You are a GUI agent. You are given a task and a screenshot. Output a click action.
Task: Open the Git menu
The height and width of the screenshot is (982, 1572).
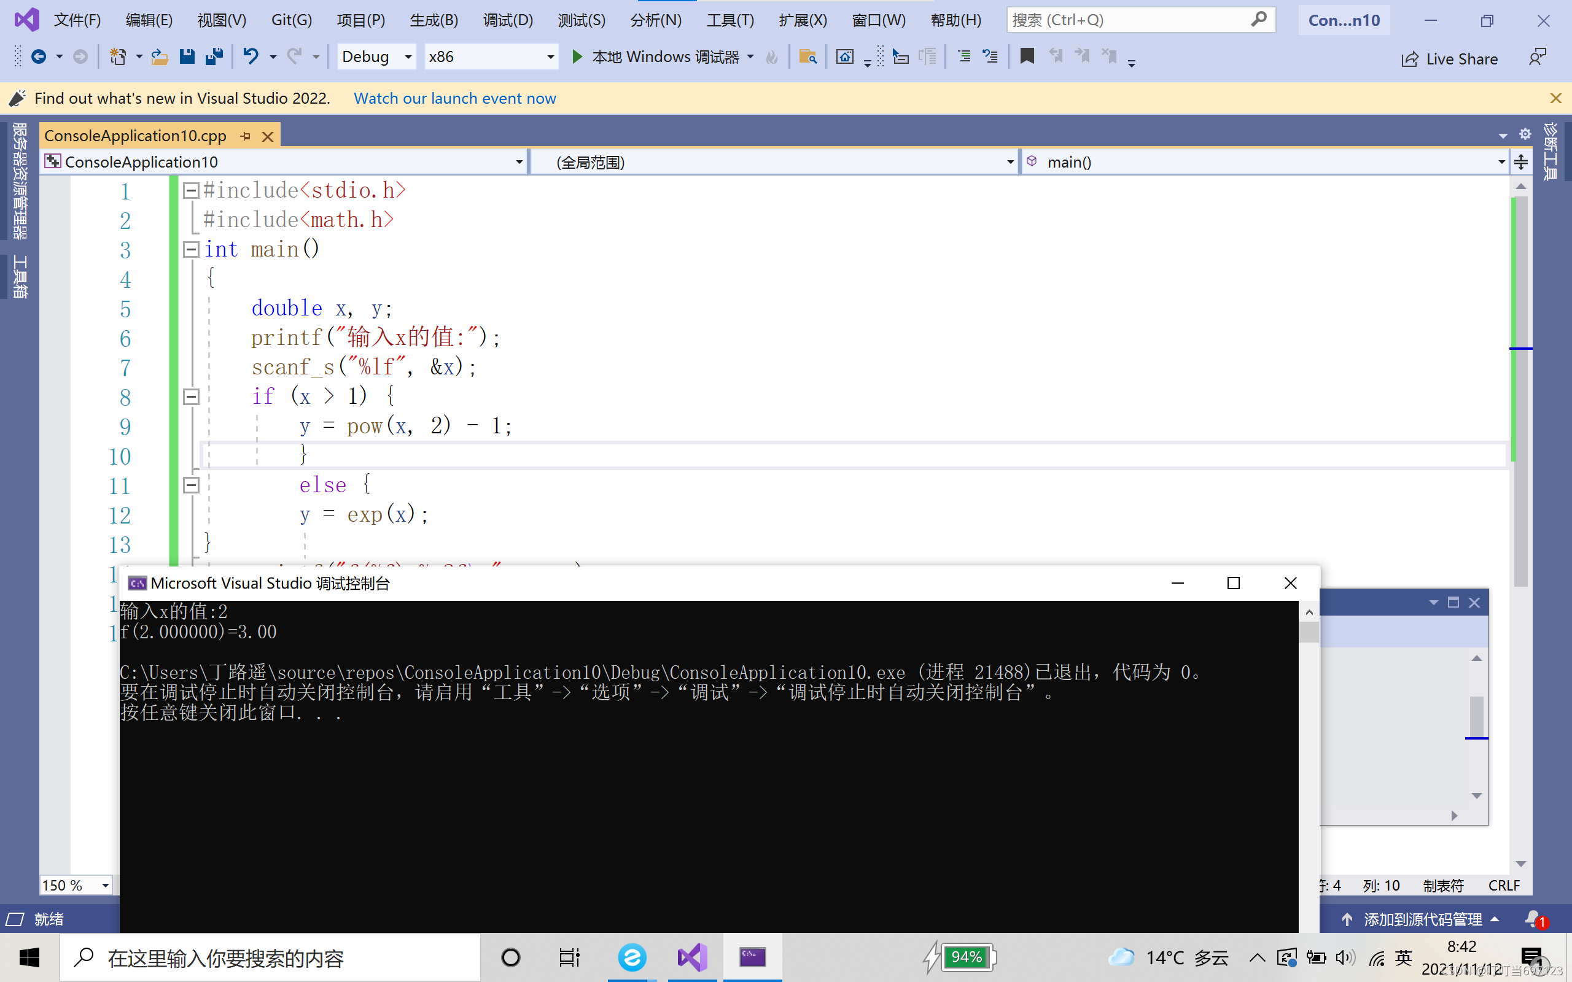(x=292, y=20)
